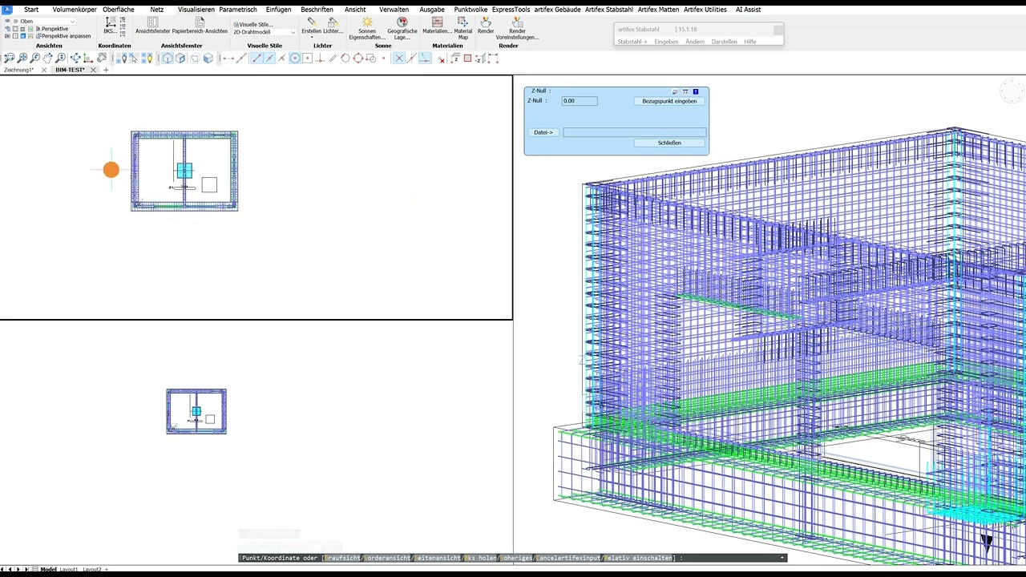Start the Render command
This screenshot has height=577, width=1026.
coord(486,25)
